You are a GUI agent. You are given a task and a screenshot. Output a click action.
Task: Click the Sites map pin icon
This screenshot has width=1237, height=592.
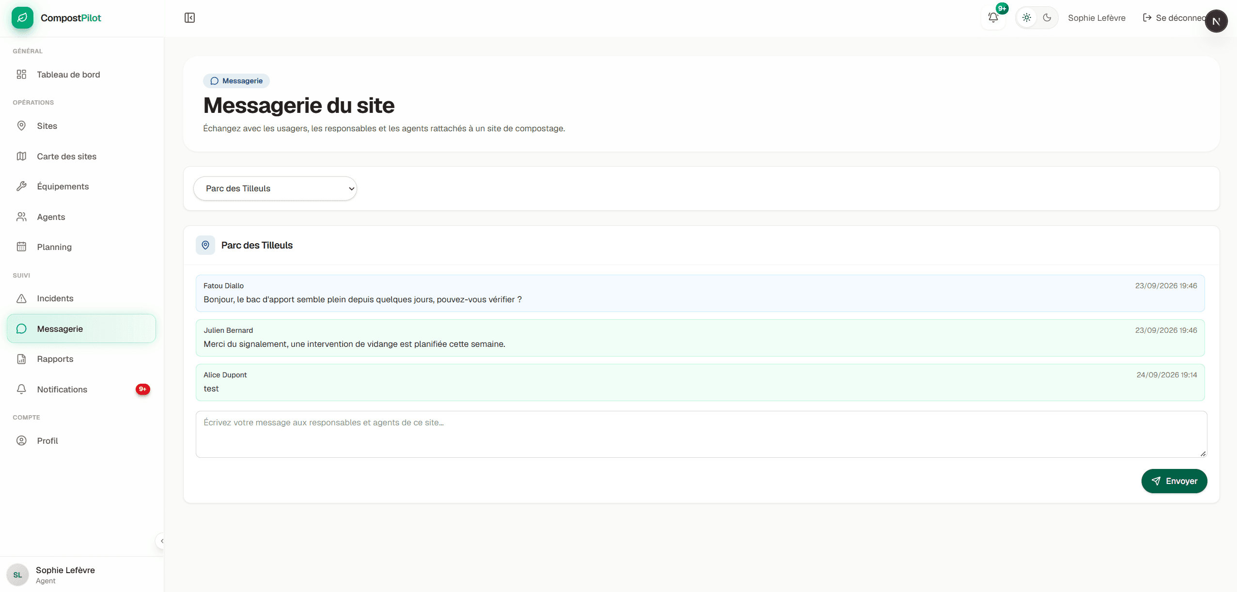click(21, 126)
